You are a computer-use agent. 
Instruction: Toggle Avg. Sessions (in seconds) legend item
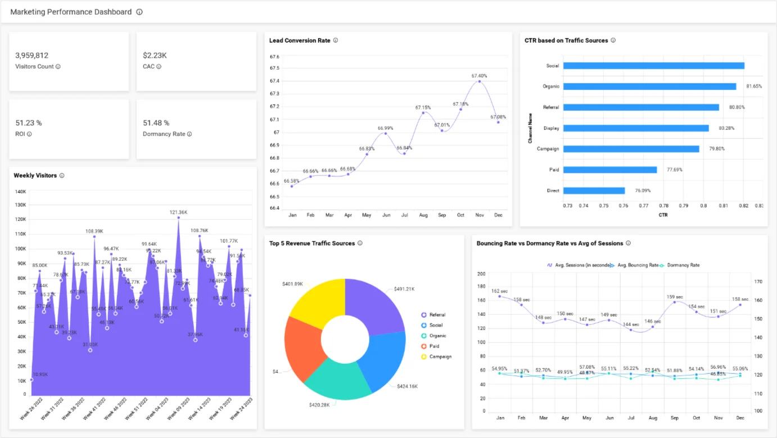[579, 265]
